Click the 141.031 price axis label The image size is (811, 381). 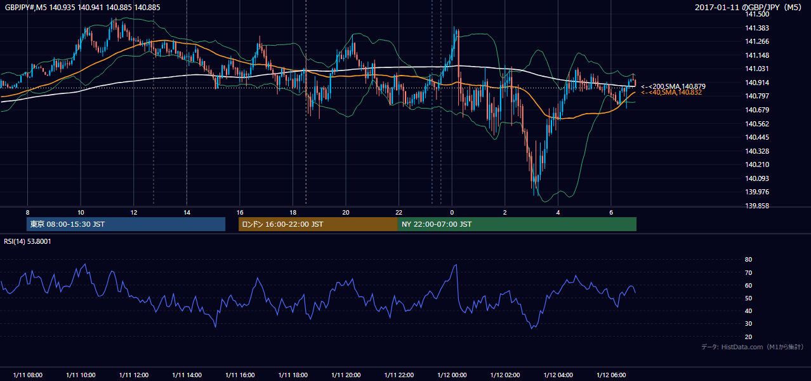pos(756,69)
